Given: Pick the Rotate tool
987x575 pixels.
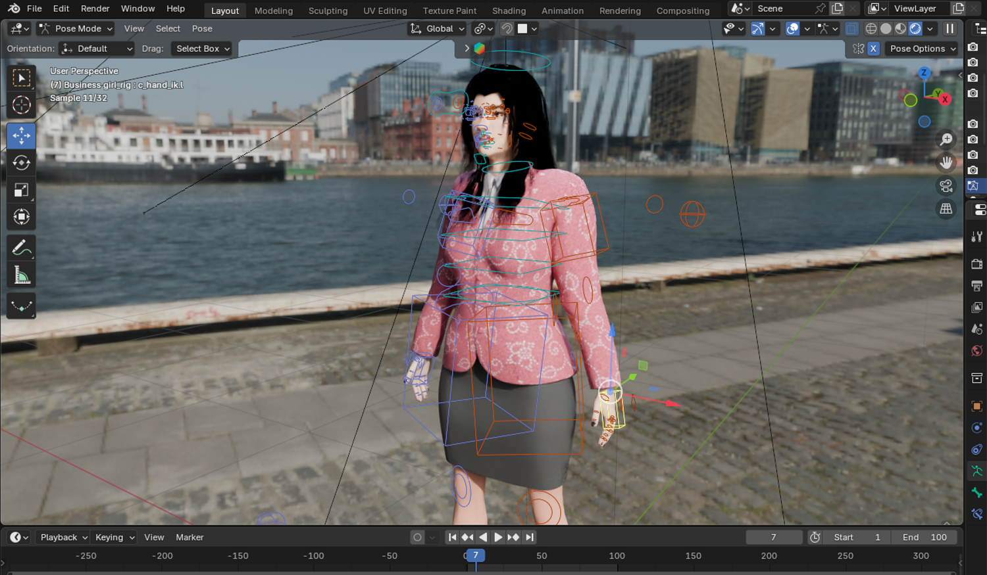Looking at the screenshot, I should point(21,162).
